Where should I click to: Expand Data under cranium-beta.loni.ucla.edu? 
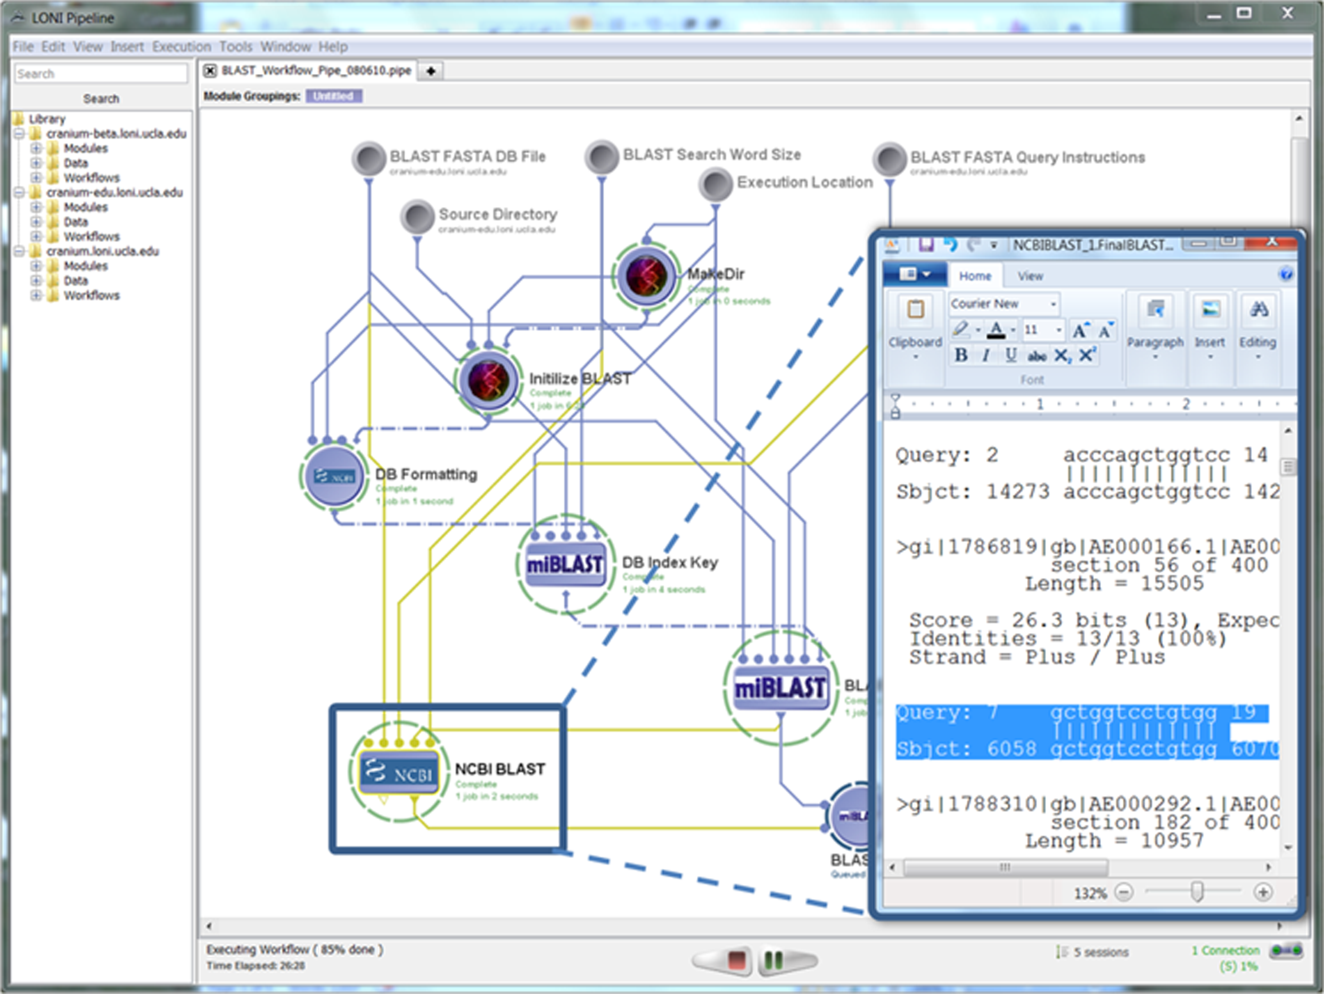point(36,163)
